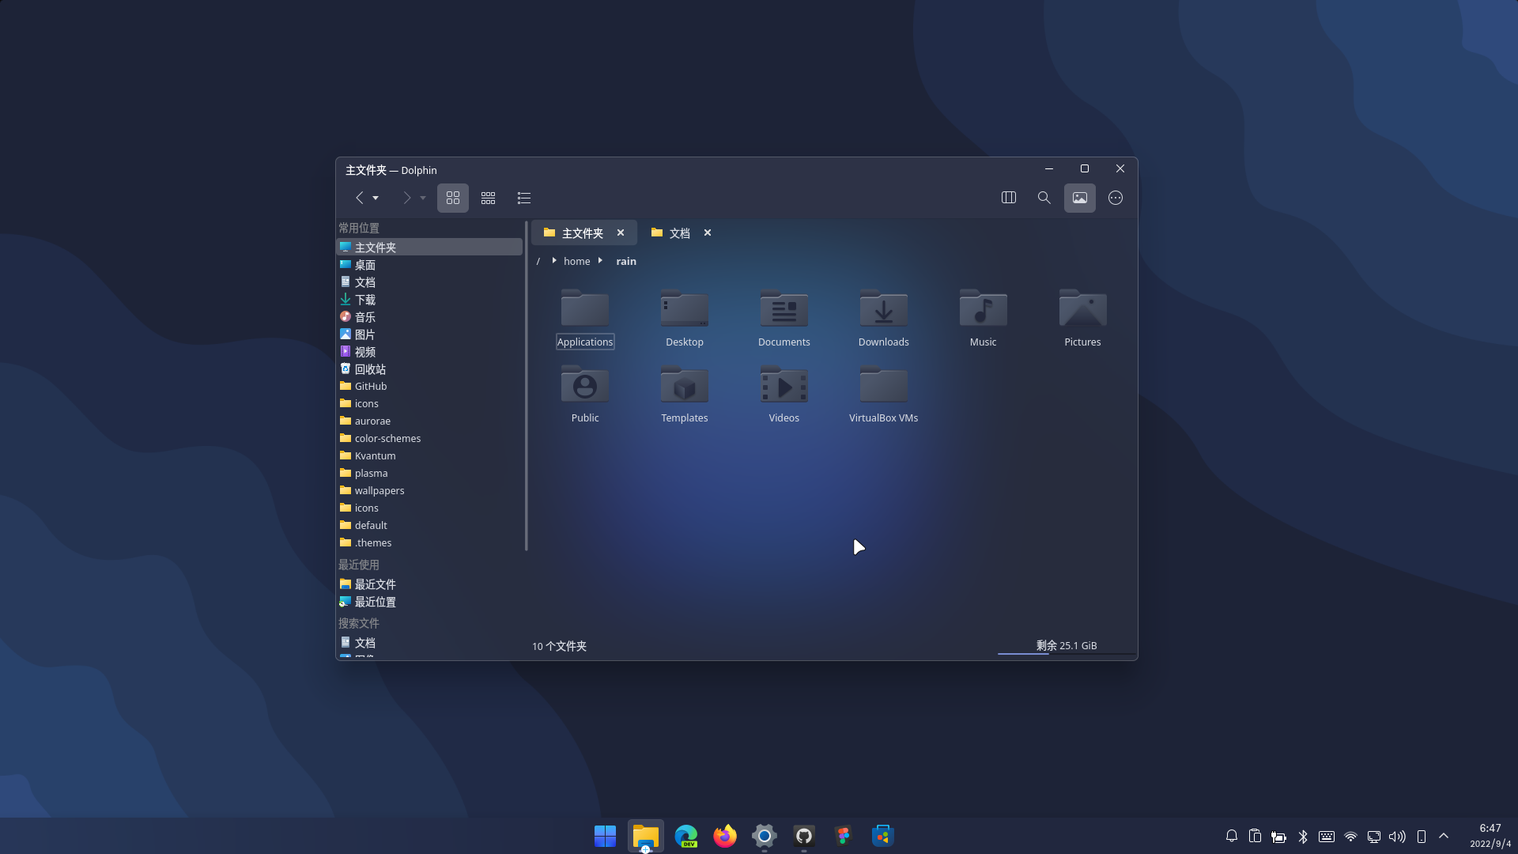
Task: Toggle Bluetooth from the system tray
Action: pos(1302,836)
